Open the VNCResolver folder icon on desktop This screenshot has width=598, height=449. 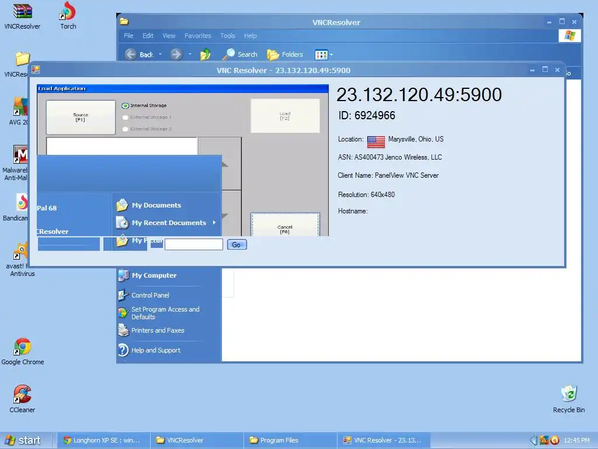pos(22,59)
